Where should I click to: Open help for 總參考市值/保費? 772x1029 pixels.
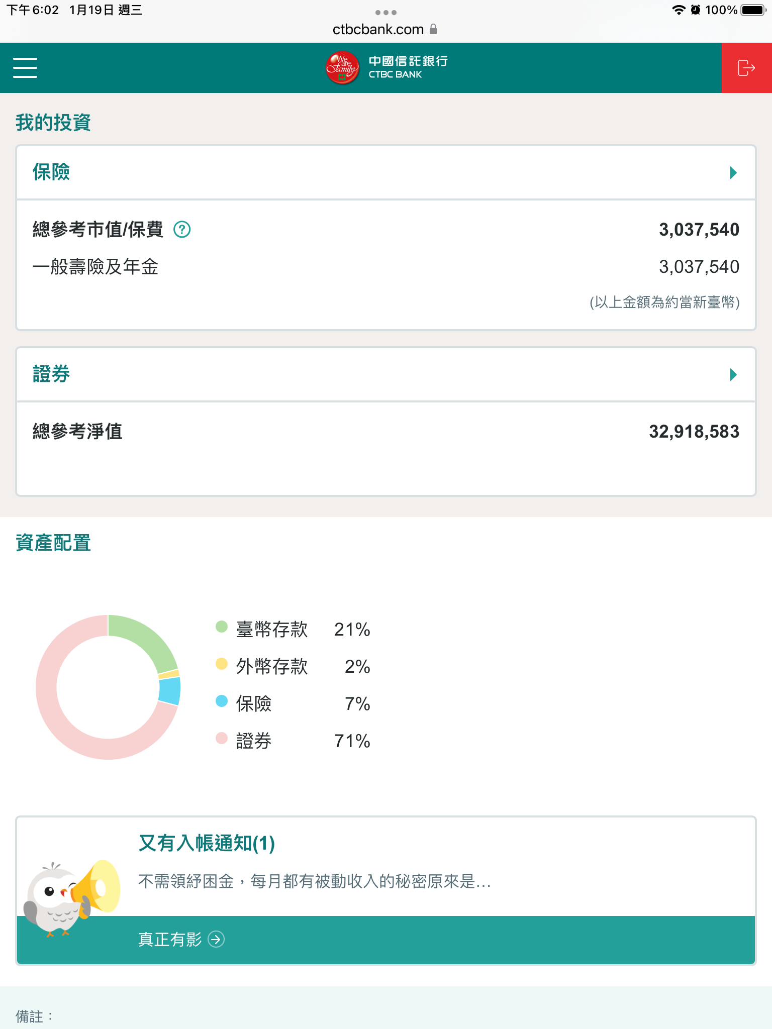pos(182,230)
